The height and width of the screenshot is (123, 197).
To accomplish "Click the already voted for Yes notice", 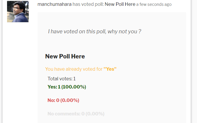I will [81, 69].
